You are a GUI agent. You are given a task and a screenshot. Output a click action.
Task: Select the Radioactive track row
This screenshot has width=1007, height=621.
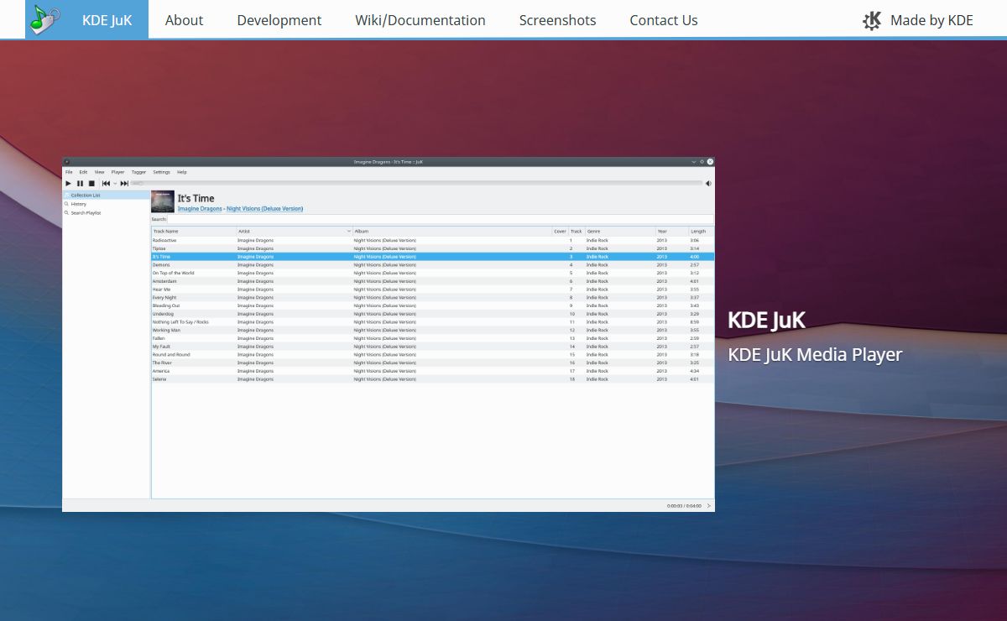(x=433, y=240)
